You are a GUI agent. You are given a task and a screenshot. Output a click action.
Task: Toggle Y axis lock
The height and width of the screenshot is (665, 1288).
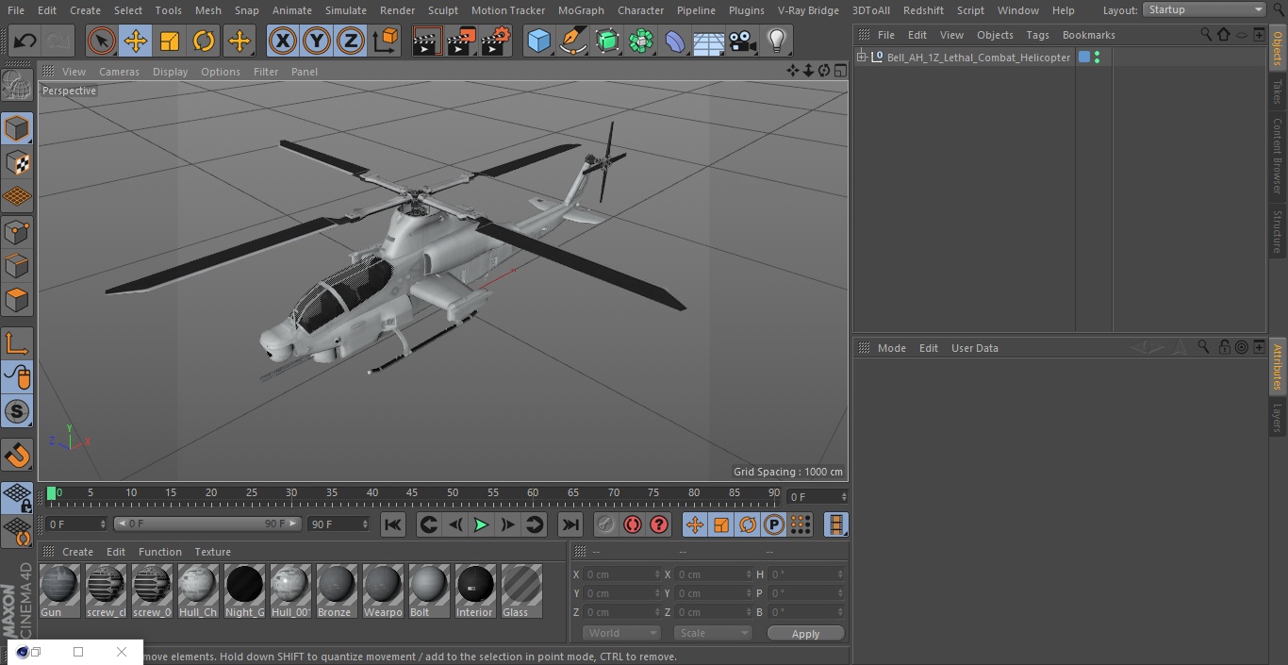[317, 42]
